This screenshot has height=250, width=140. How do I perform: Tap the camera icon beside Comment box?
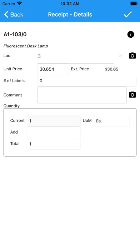(132, 95)
